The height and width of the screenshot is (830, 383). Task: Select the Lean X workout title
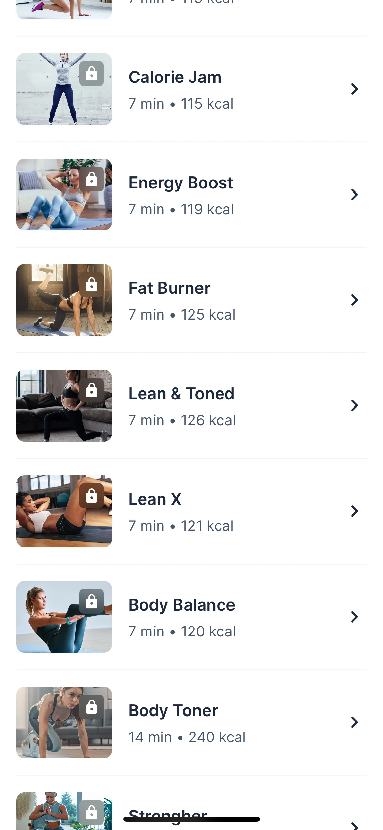pos(155,499)
